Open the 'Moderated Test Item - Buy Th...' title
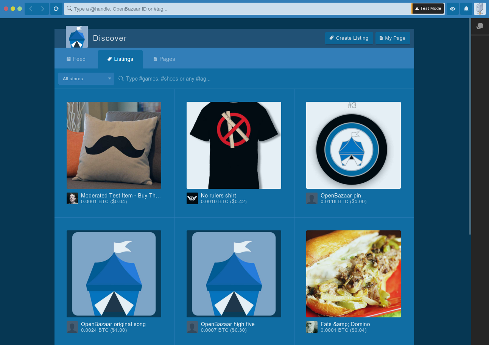Screen dimensions: 489x345 [x=121, y=196]
